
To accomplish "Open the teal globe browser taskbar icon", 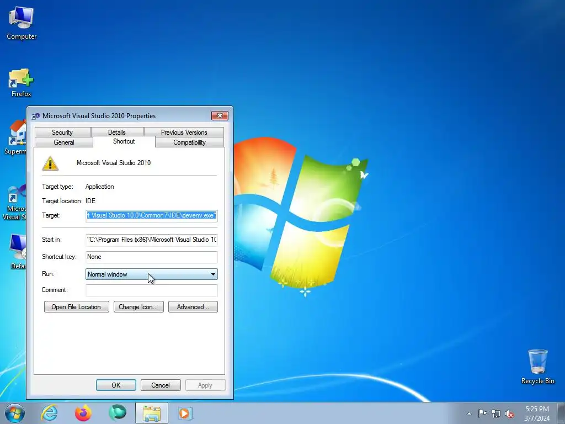I will [118, 413].
